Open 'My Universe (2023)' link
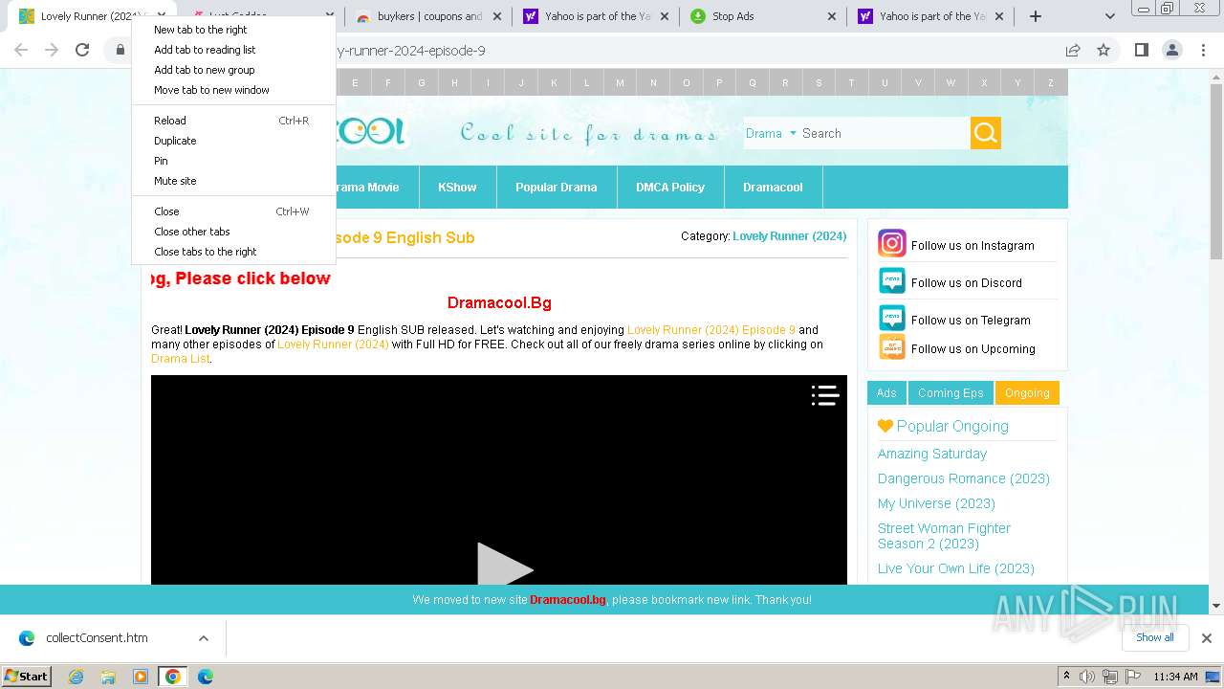Viewport: 1224px width, 689px height. (936, 503)
